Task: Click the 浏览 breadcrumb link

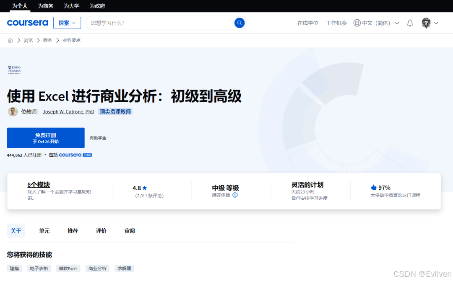Action: pos(28,40)
